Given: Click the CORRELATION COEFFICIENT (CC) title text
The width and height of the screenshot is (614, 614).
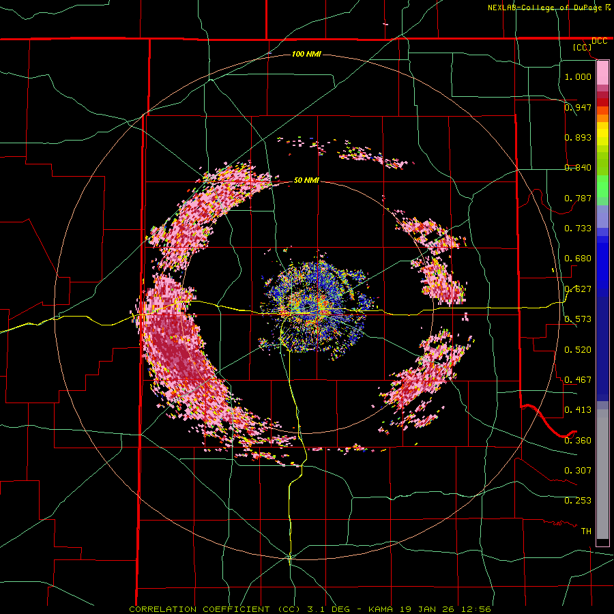Looking at the screenshot, I should tap(215, 609).
